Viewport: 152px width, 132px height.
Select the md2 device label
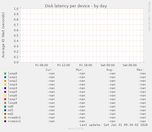[x=11, y=114]
